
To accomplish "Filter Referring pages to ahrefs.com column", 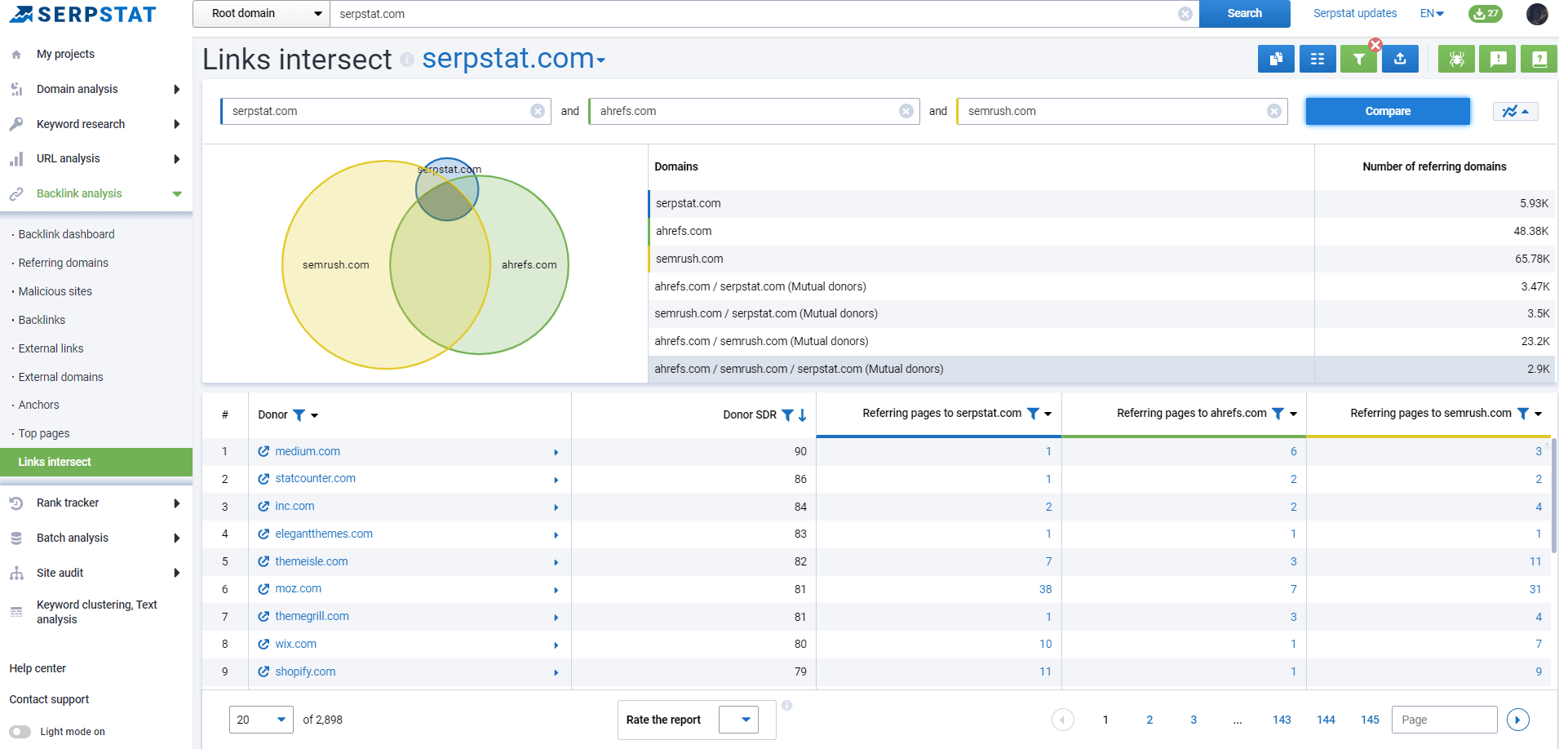I will pos(1278,414).
